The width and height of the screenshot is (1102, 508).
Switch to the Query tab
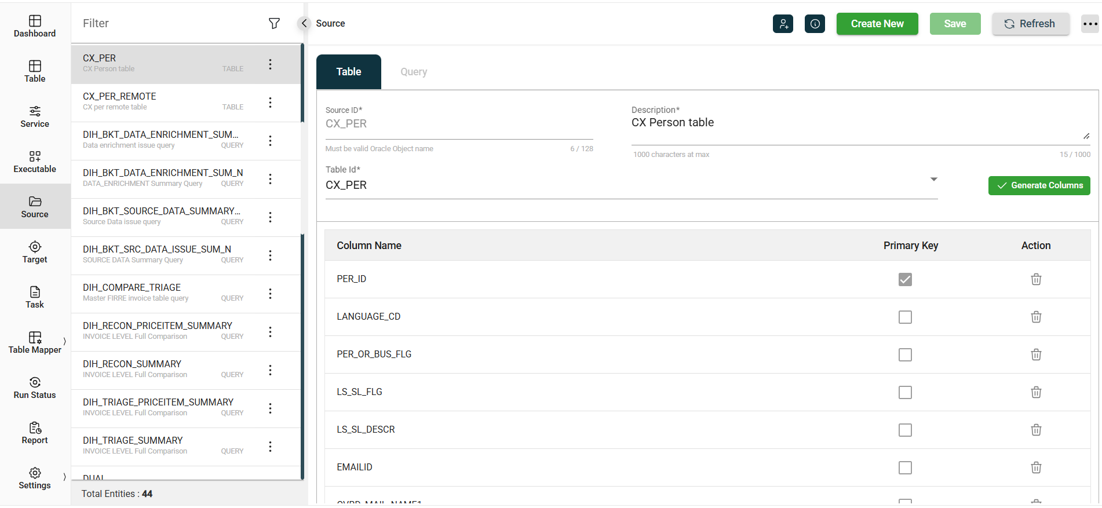pos(413,72)
